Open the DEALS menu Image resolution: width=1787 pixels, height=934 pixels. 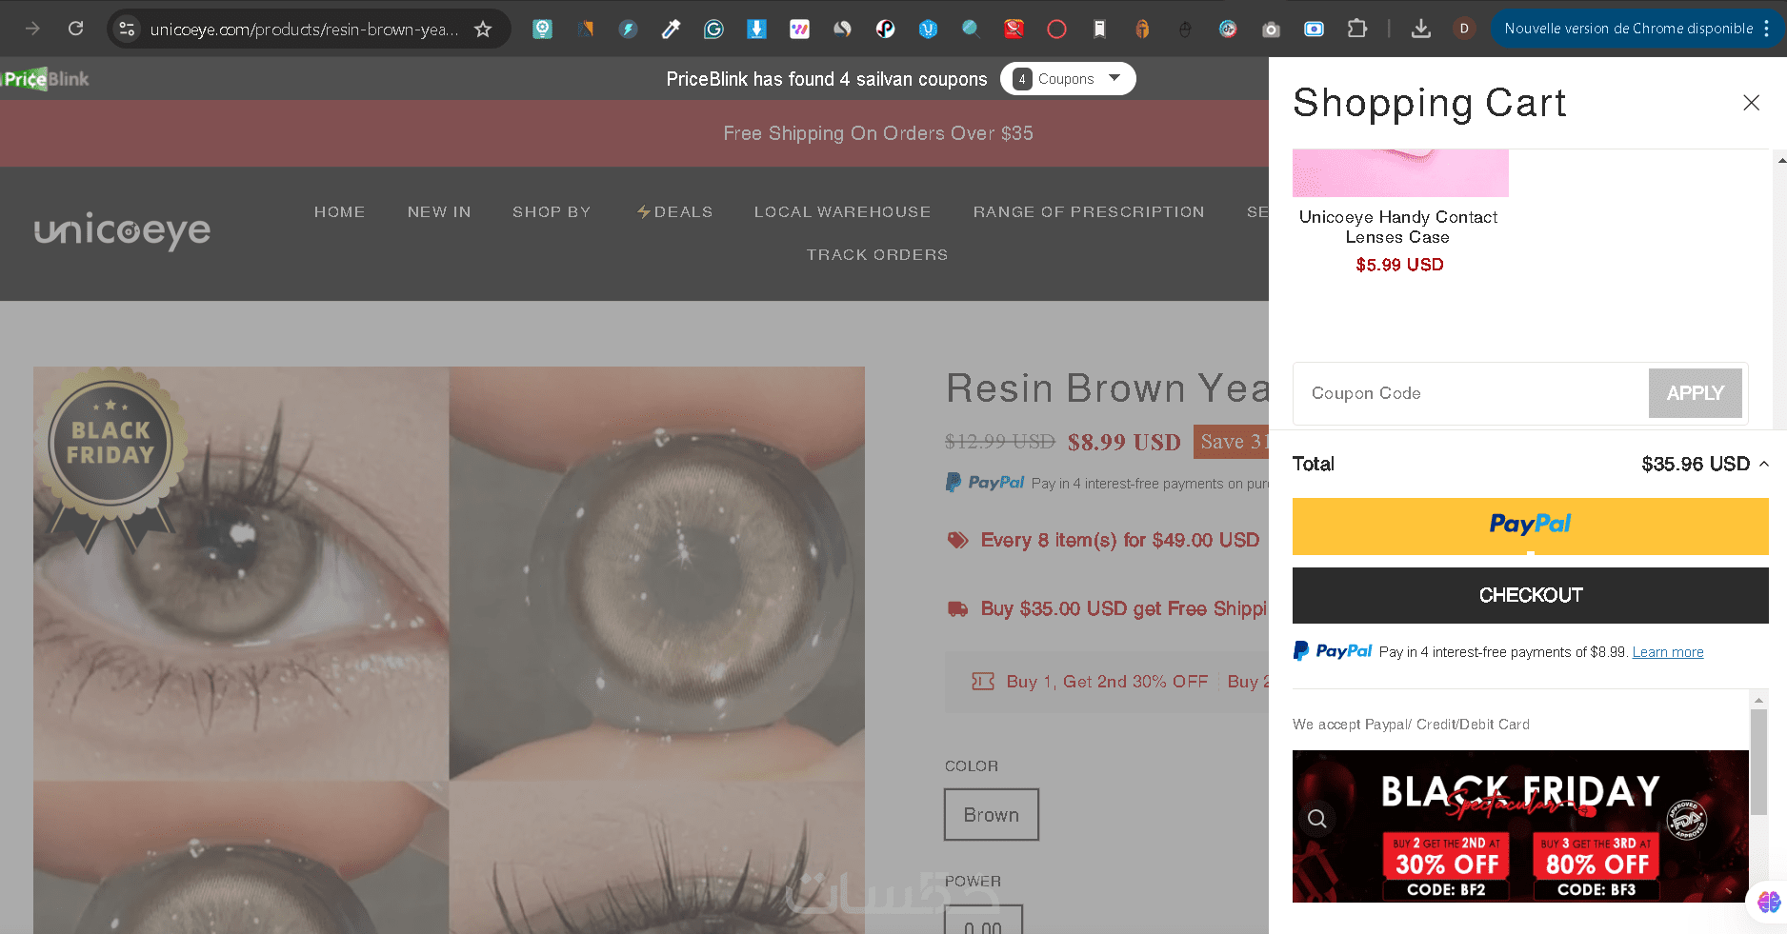tap(675, 212)
